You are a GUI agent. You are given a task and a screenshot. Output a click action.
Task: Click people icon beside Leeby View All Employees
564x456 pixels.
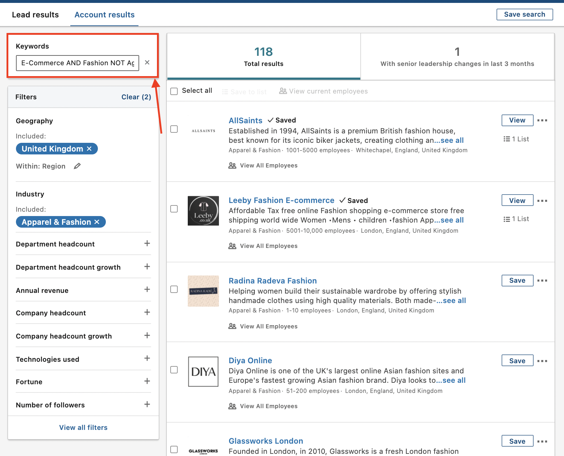[x=232, y=246]
